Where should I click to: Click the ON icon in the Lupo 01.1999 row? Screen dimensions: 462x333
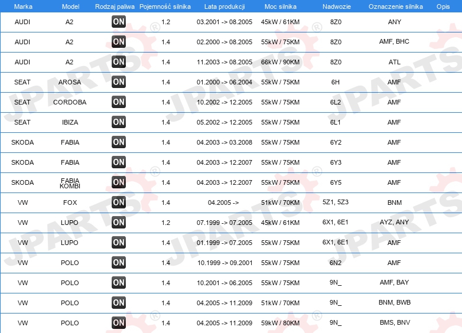click(119, 242)
